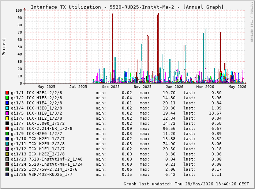Select the legend label gi1/10 ICX-H2E1_1/2/7
255x189 pixels.
(38, 139)
